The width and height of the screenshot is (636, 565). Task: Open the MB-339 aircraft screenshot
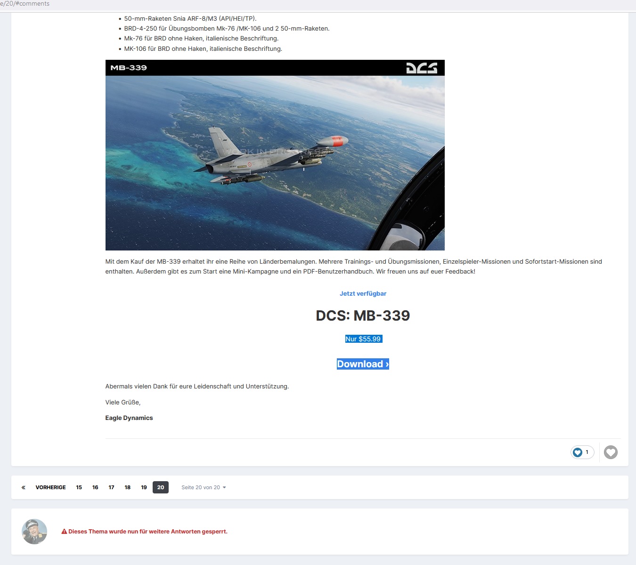275,155
